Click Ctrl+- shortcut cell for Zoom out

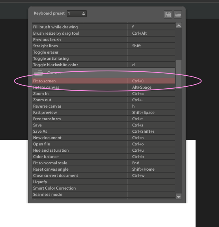(151, 100)
